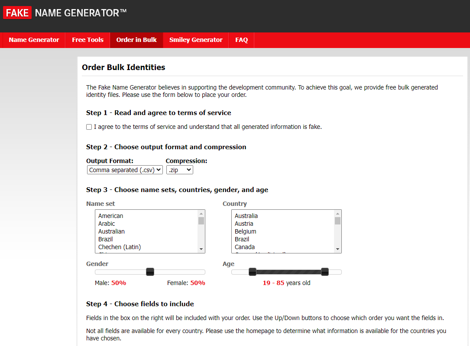Select Chechen (Latin) name set
Viewport: 470px width, 346px height.
click(x=120, y=247)
